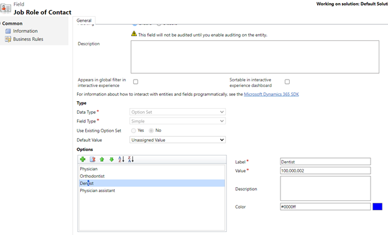Open the Default Value dropdown
388x235 pixels.
click(177, 140)
